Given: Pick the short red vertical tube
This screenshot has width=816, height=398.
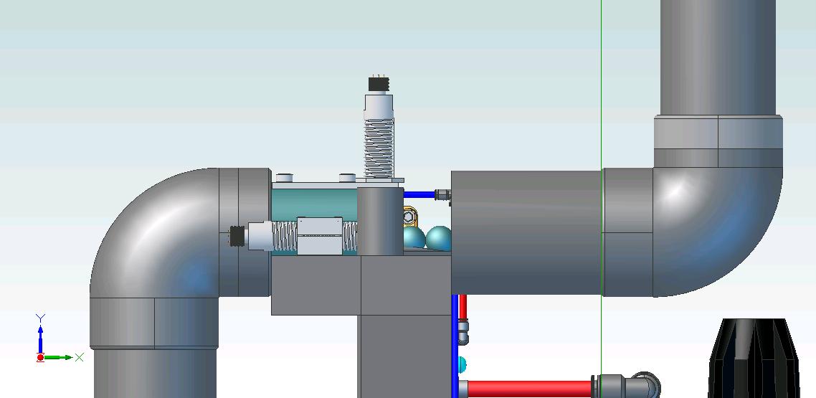Looking at the screenshot, I should [x=462, y=307].
